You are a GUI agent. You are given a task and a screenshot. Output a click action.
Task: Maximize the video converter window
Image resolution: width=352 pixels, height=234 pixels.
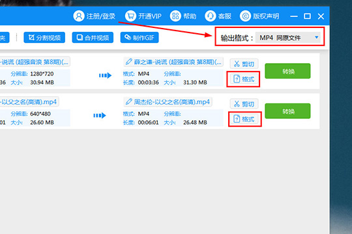click(x=307, y=16)
